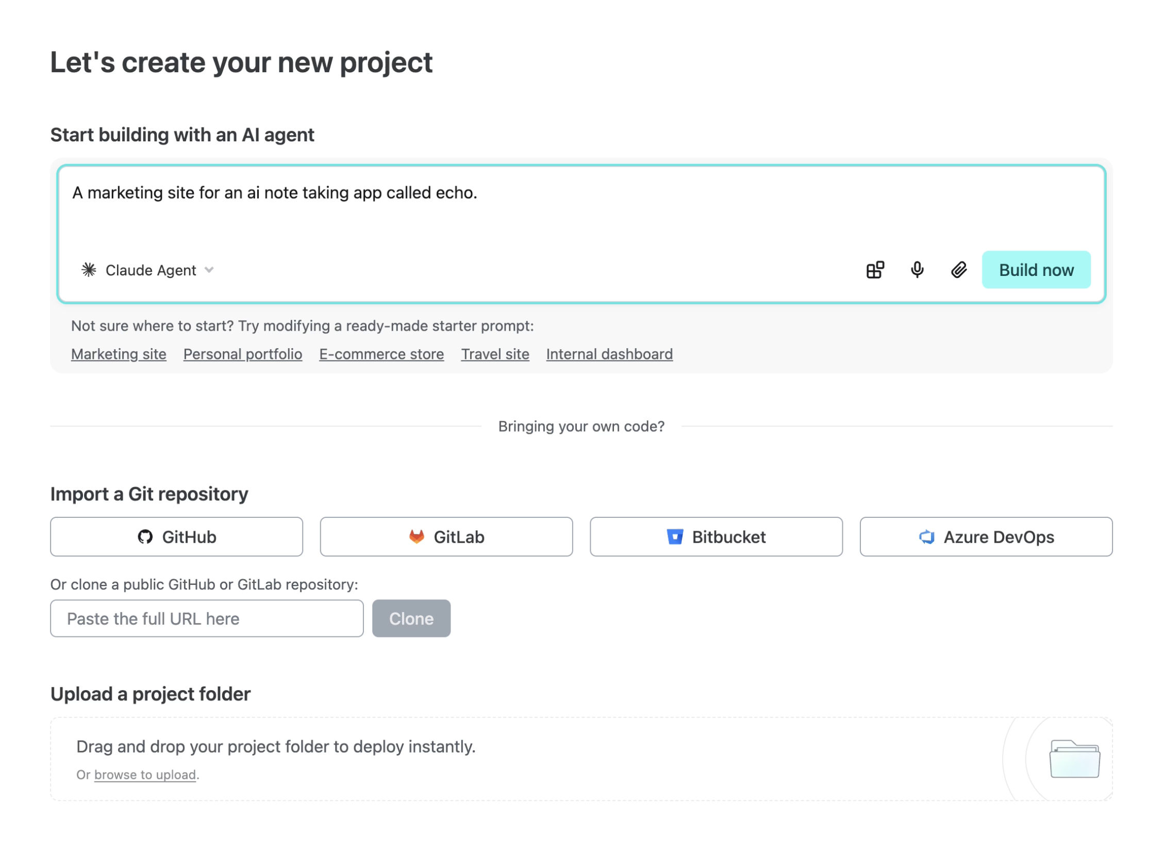Click browse to upload link
Viewport: 1163px width, 851px height.
[x=146, y=774]
